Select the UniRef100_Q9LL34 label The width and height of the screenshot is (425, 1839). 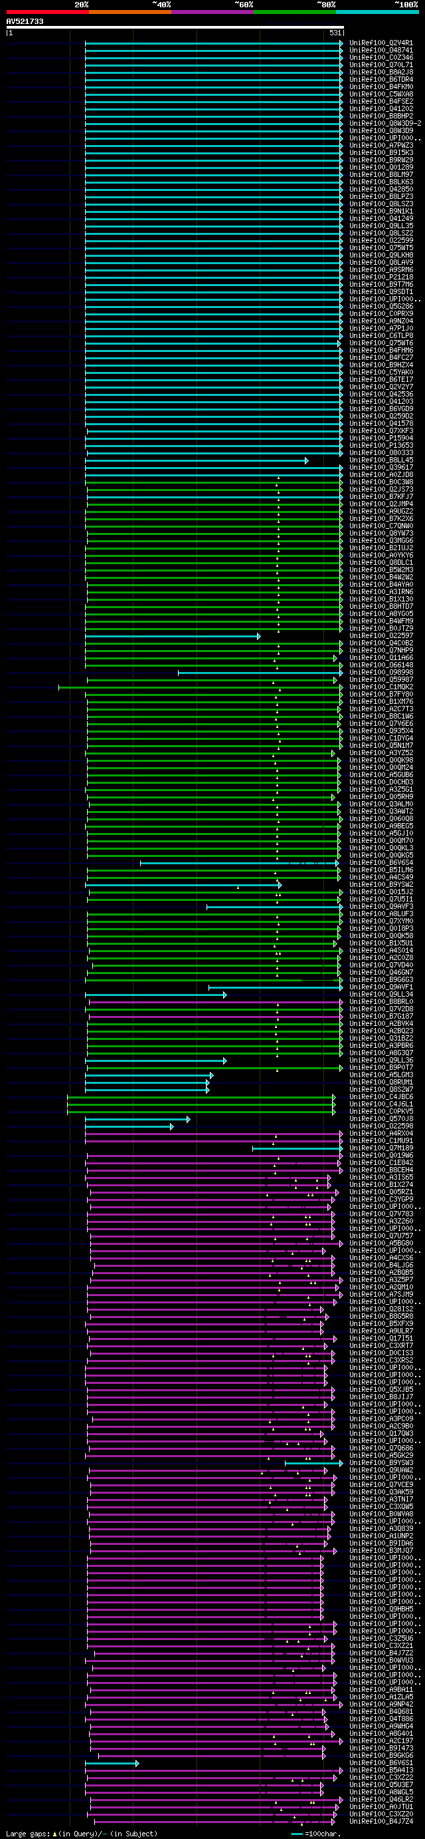(x=381, y=994)
